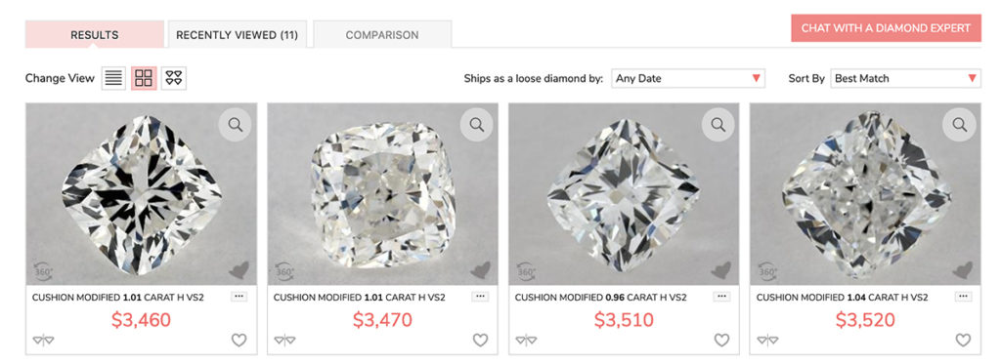Click Chat With a Diamond Expert button
The width and height of the screenshot is (1001, 363).
(886, 28)
